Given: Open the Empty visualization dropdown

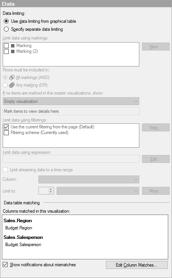Looking at the screenshot, I should coord(71,101).
